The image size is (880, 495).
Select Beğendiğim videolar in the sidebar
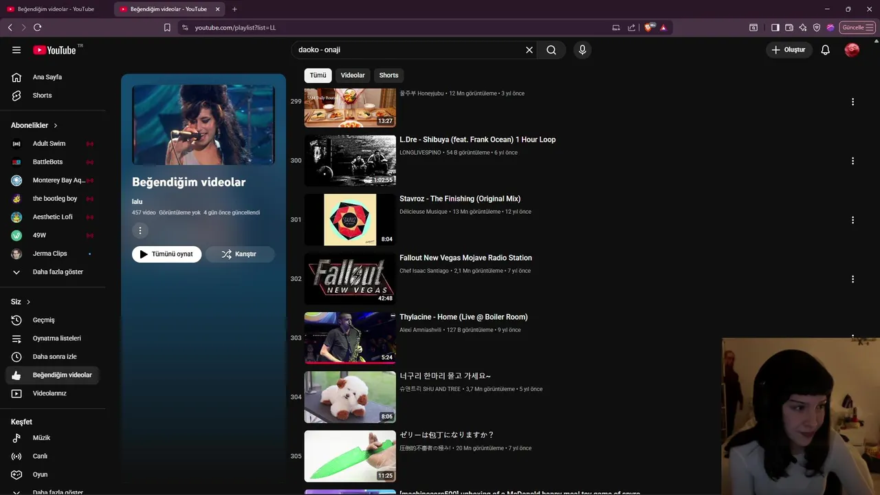54,375
